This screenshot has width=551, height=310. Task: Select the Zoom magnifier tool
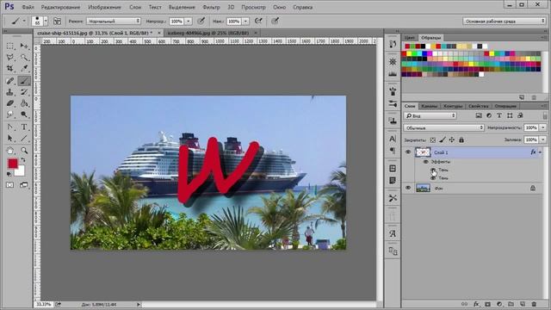[x=24, y=151]
